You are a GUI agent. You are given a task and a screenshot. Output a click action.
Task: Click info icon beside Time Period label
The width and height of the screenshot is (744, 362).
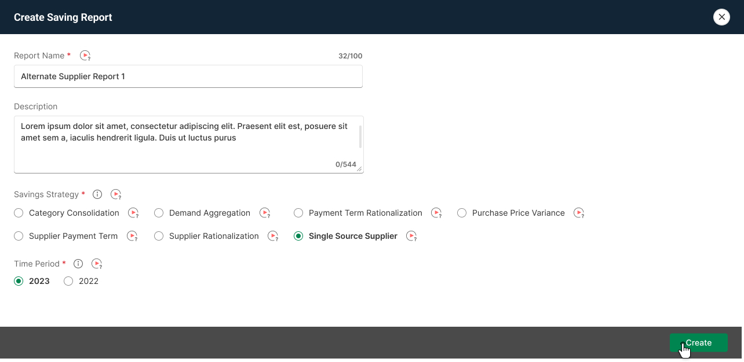click(78, 264)
